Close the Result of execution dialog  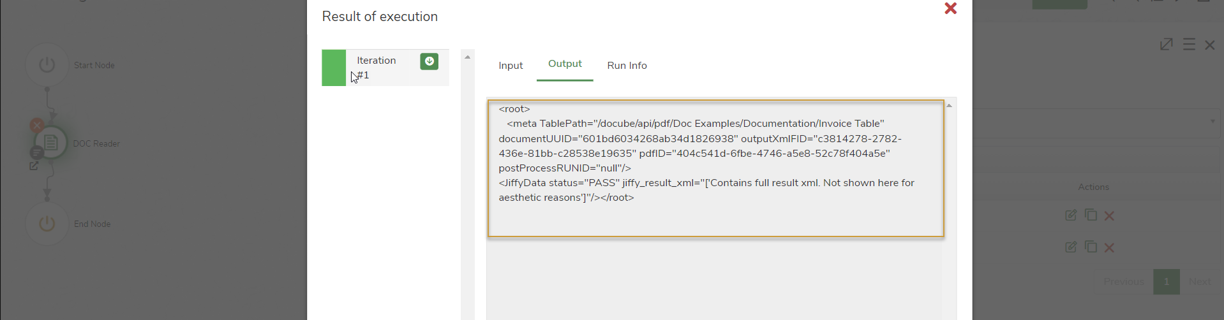(x=950, y=8)
